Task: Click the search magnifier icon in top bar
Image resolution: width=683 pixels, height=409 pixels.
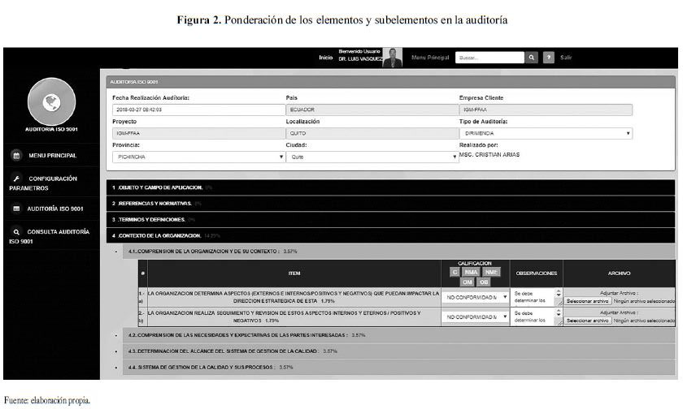Action: click(532, 58)
